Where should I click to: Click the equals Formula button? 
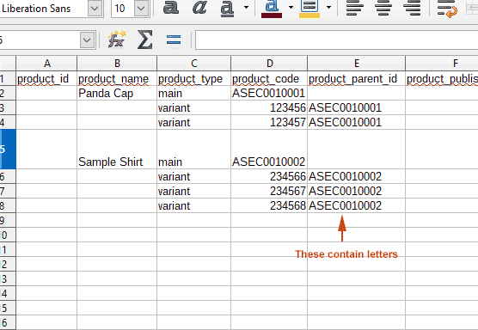pos(174,40)
